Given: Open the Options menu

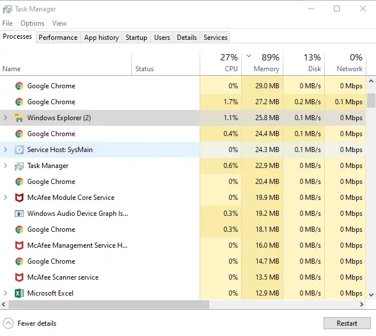Looking at the screenshot, I should 32,23.
